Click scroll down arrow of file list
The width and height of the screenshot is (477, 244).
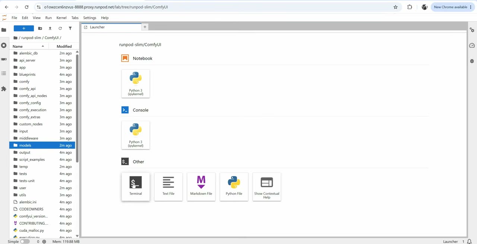pos(77,236)
